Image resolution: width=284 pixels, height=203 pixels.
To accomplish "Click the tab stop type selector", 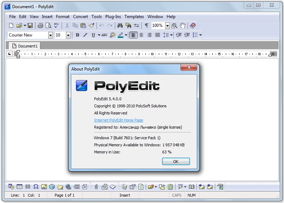I will pos(10,54).
